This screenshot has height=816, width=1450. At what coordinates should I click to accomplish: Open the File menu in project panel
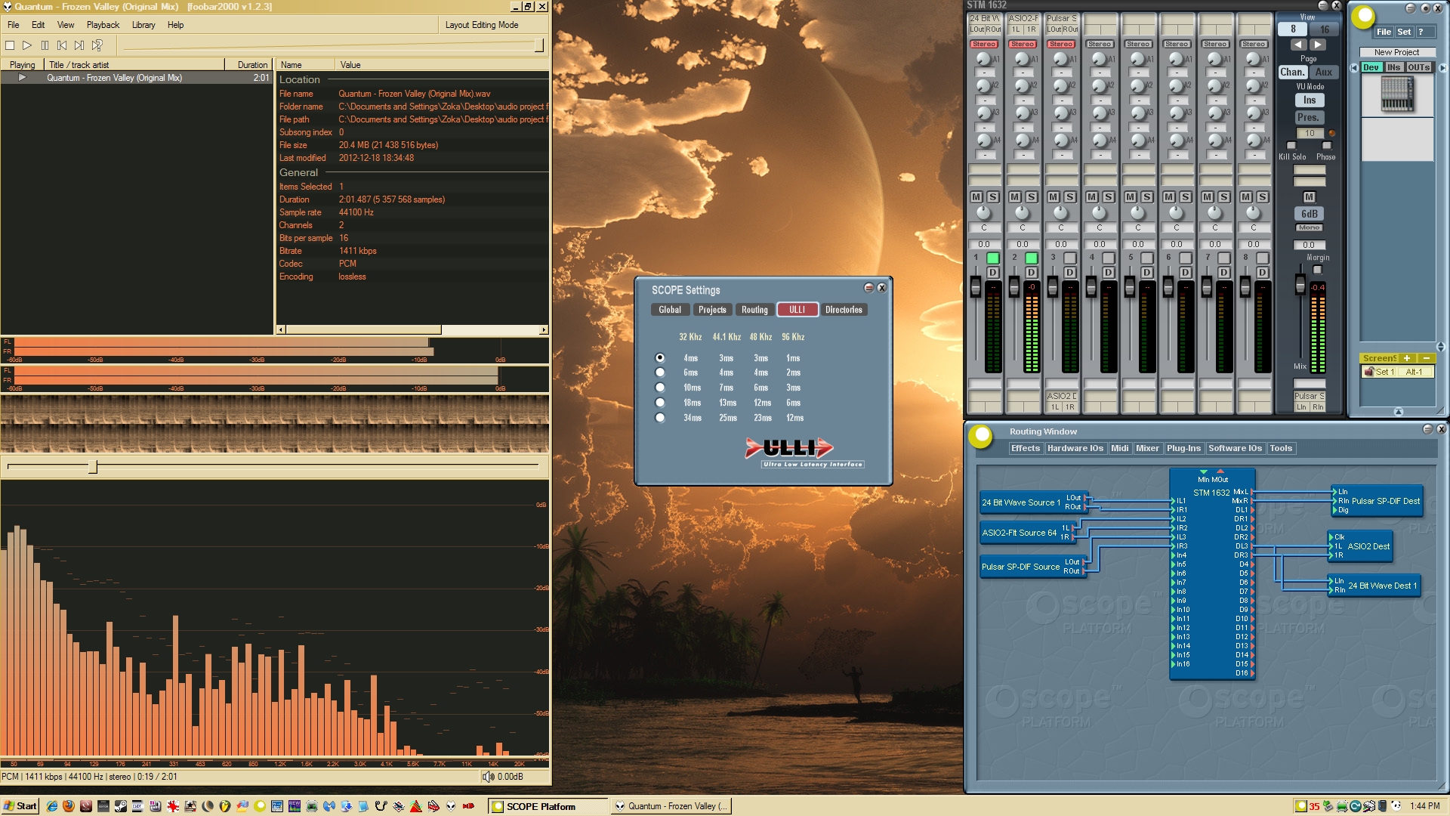[1384, 32]
